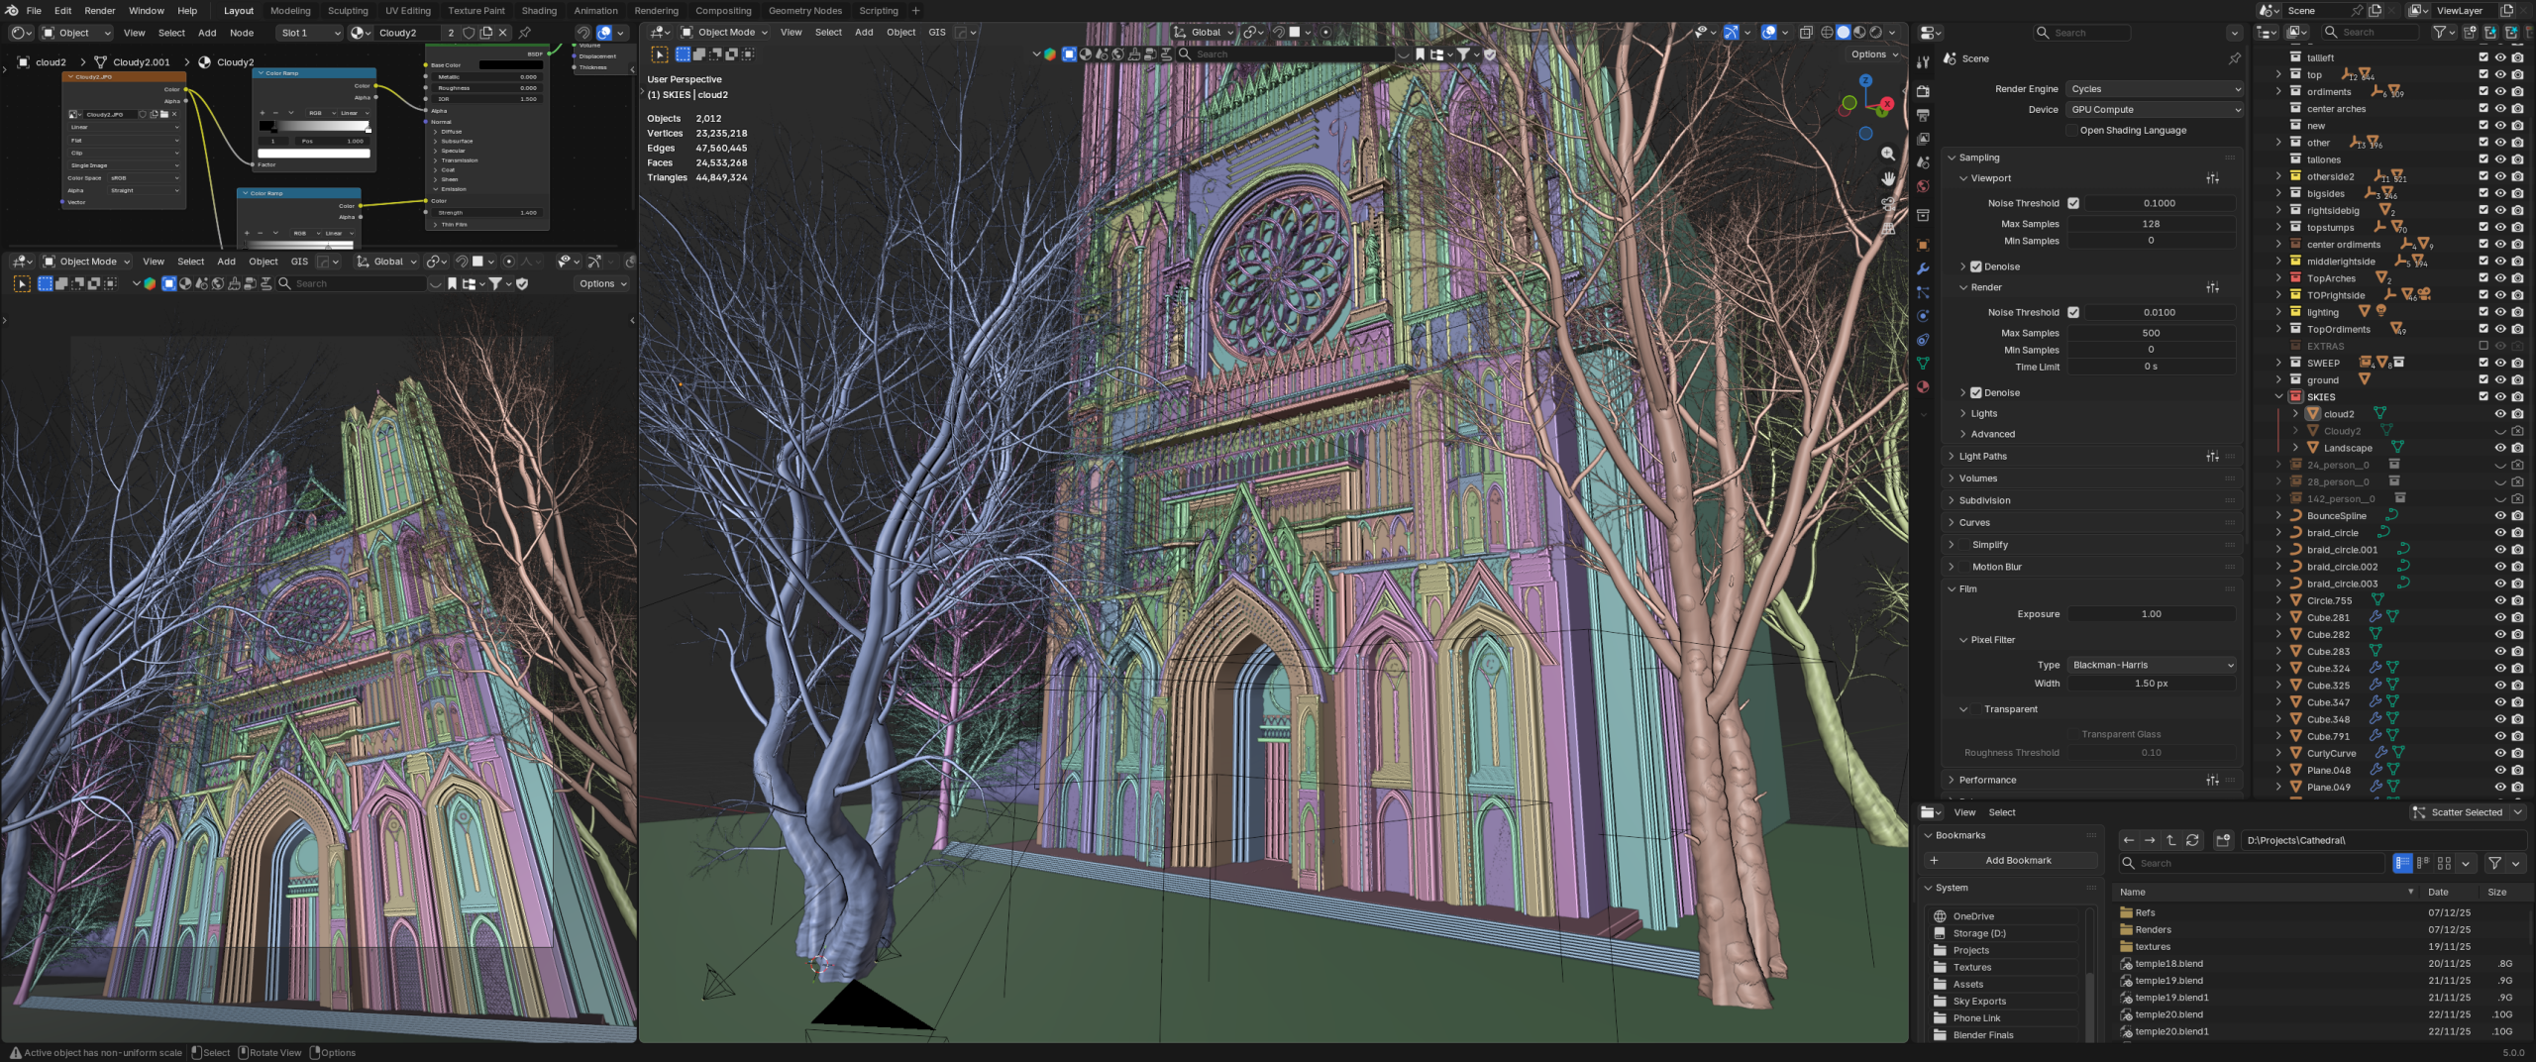2536x1062 pixels.
Task: Open the Render menu
Action: 100,11
